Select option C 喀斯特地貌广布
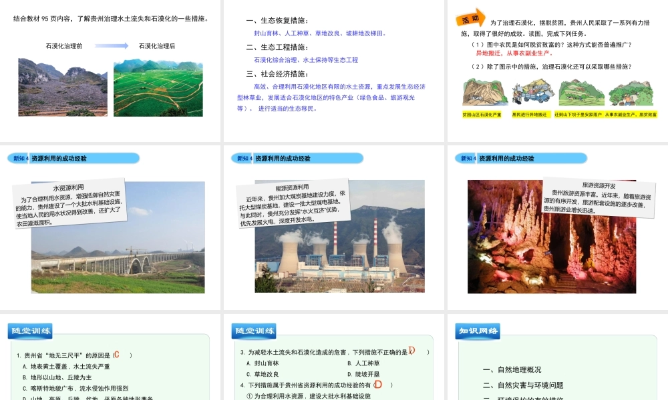This screenshot has height=400, width=668. pyautogui.click(x=75, y=389)
